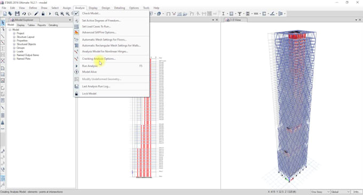Open the Define menu

click(x=33, y=8)
